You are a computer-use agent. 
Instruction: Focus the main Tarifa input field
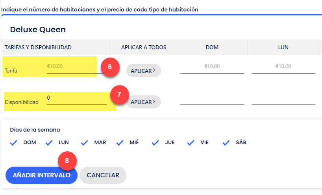coord(75,67)
